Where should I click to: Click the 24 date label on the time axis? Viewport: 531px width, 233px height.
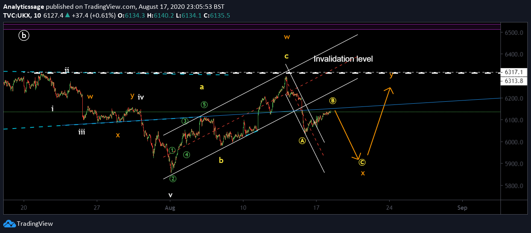(389, 208)
